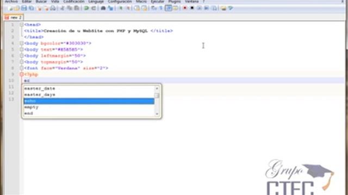348x195 pixels.
Task: Click the user defined language icon
Action: coord(176,9)
